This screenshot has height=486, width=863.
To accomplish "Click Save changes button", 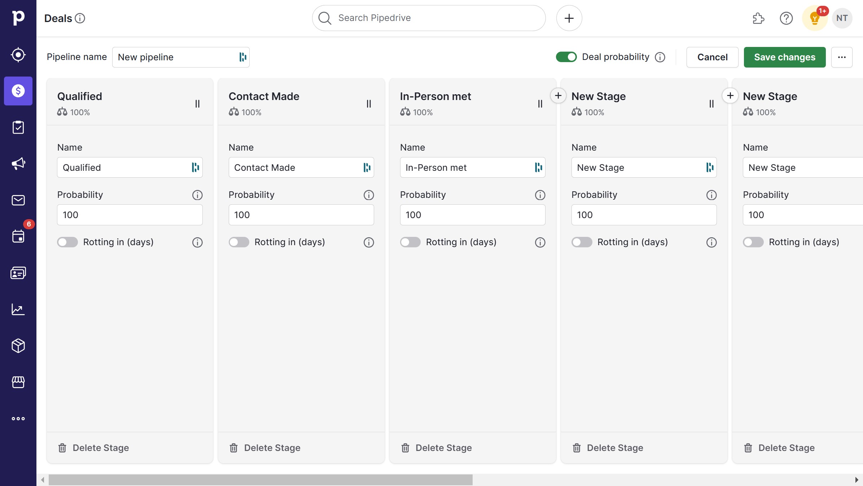I will (784, 57).
